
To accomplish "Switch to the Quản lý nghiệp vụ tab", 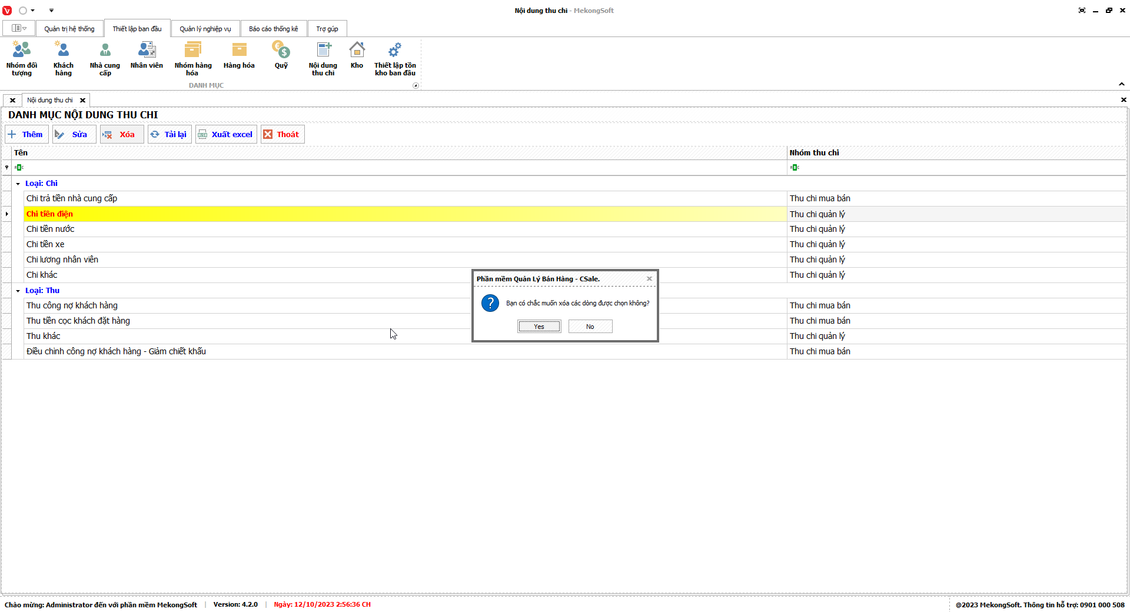I will click(205, 29).
